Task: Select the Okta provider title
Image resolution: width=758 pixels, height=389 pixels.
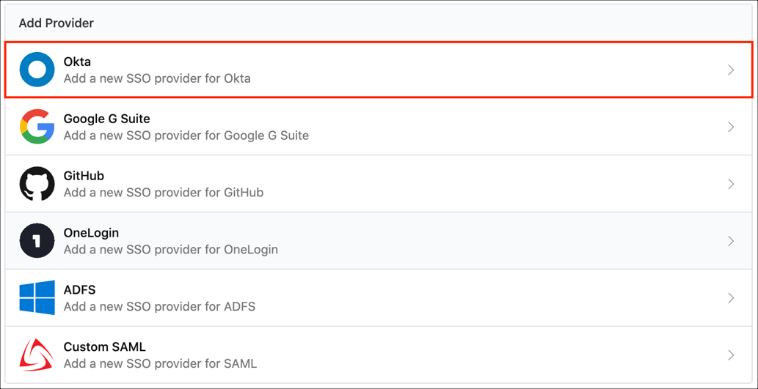Action: click(x=77, y=62)
